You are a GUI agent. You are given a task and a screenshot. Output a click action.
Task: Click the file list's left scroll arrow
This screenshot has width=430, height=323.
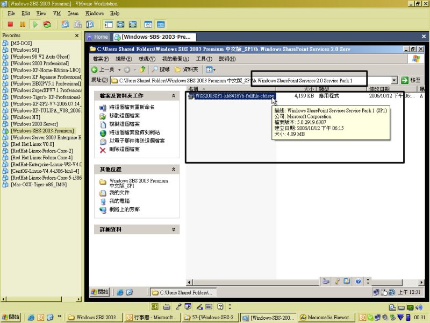(189, 282)
